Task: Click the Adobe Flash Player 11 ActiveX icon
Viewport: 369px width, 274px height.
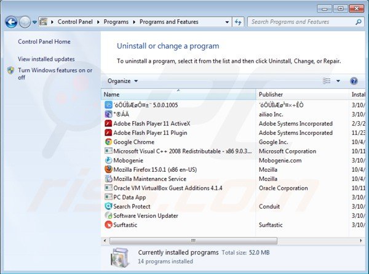Action: click(x=108, y=123)
